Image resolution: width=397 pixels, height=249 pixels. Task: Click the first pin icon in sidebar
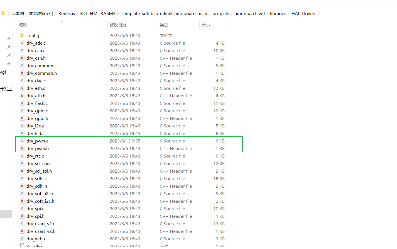(9, 38)
